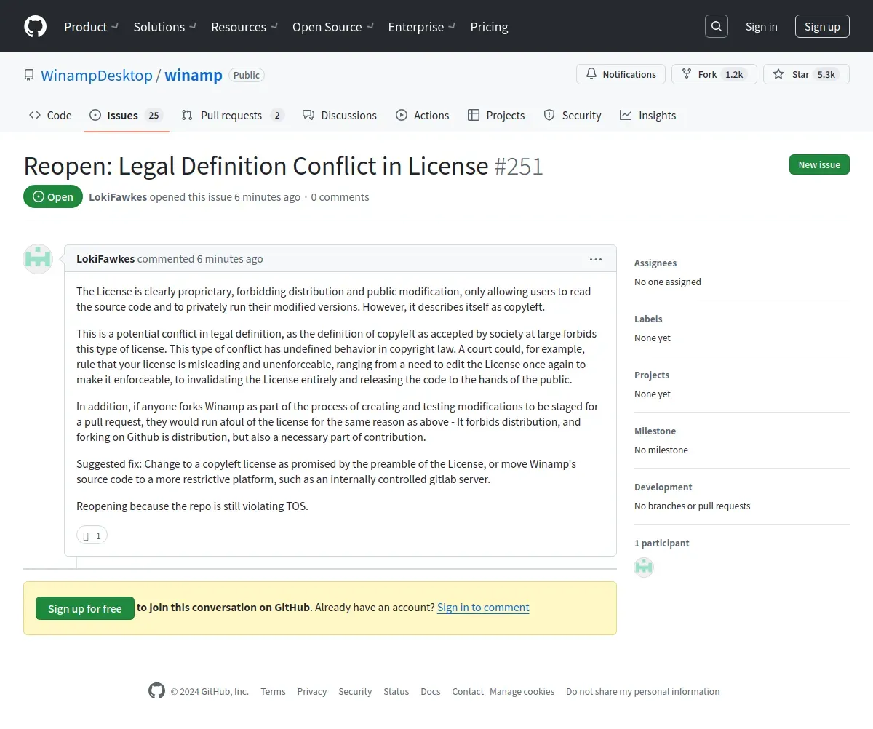Click the Labels sidebar heading
Viewport: 873px width, 729px height.
point(648,319)
